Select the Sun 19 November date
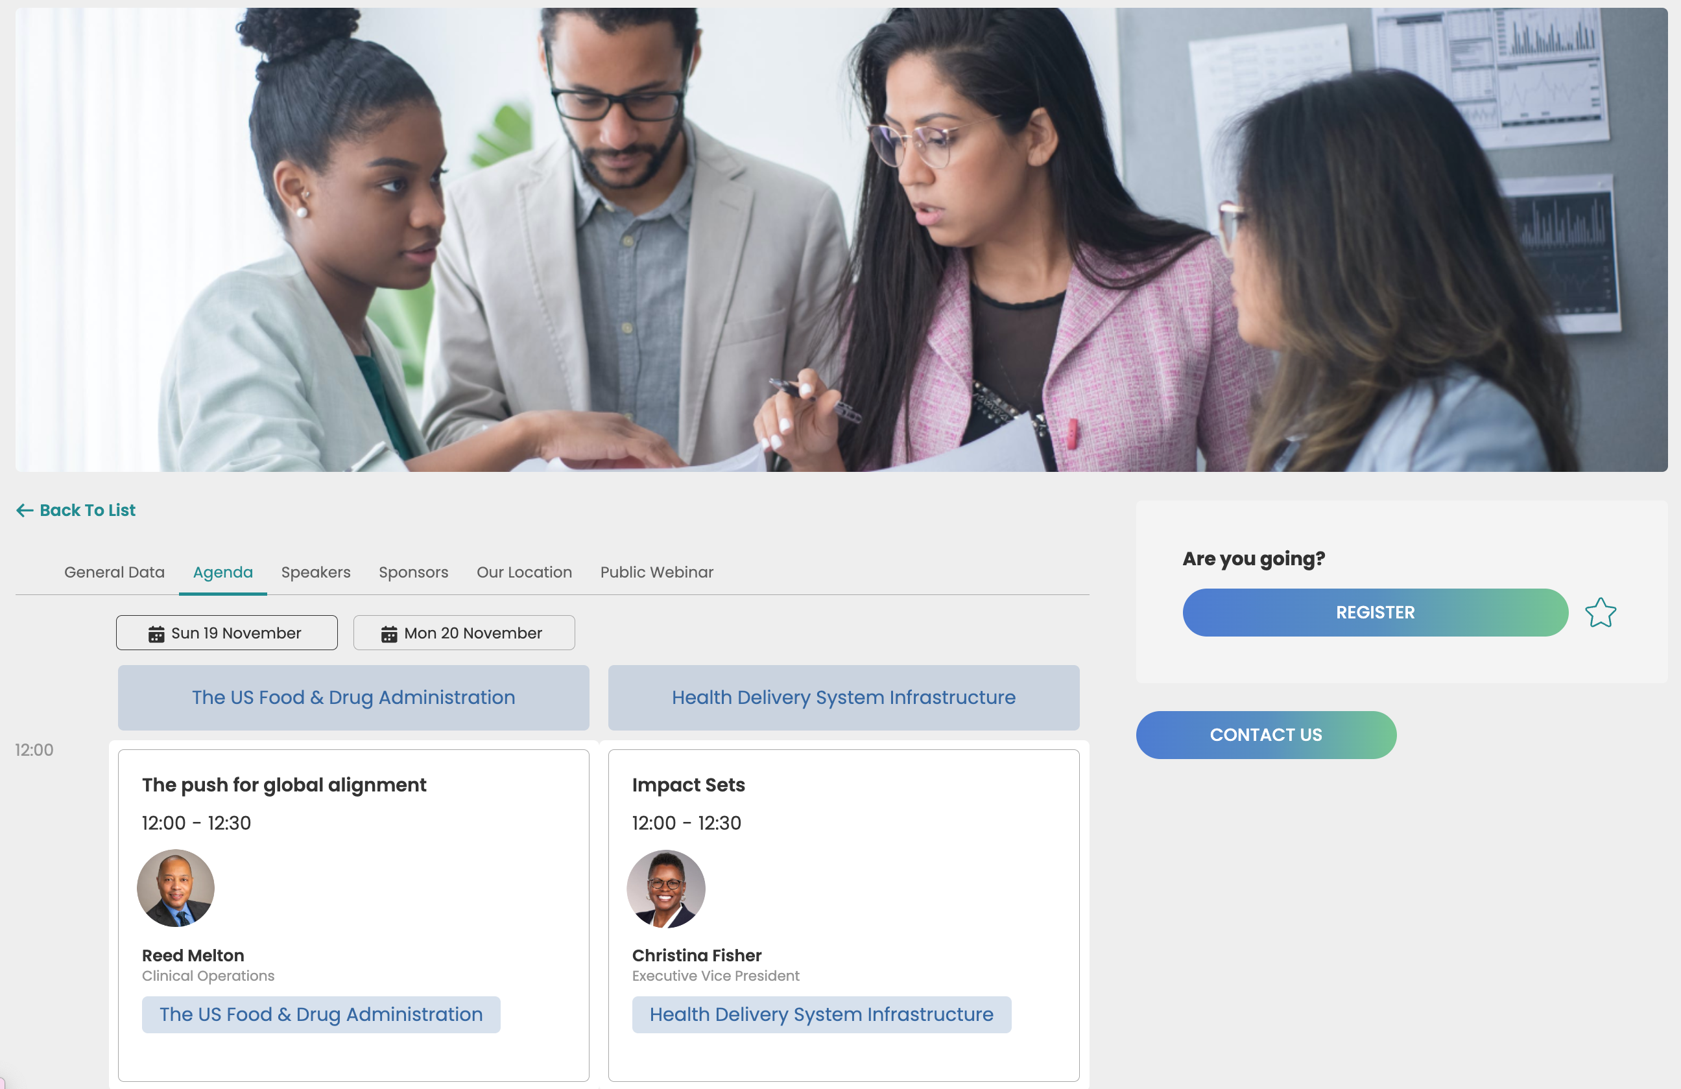Screen dimensions: 1681x1089 (227, 633)
